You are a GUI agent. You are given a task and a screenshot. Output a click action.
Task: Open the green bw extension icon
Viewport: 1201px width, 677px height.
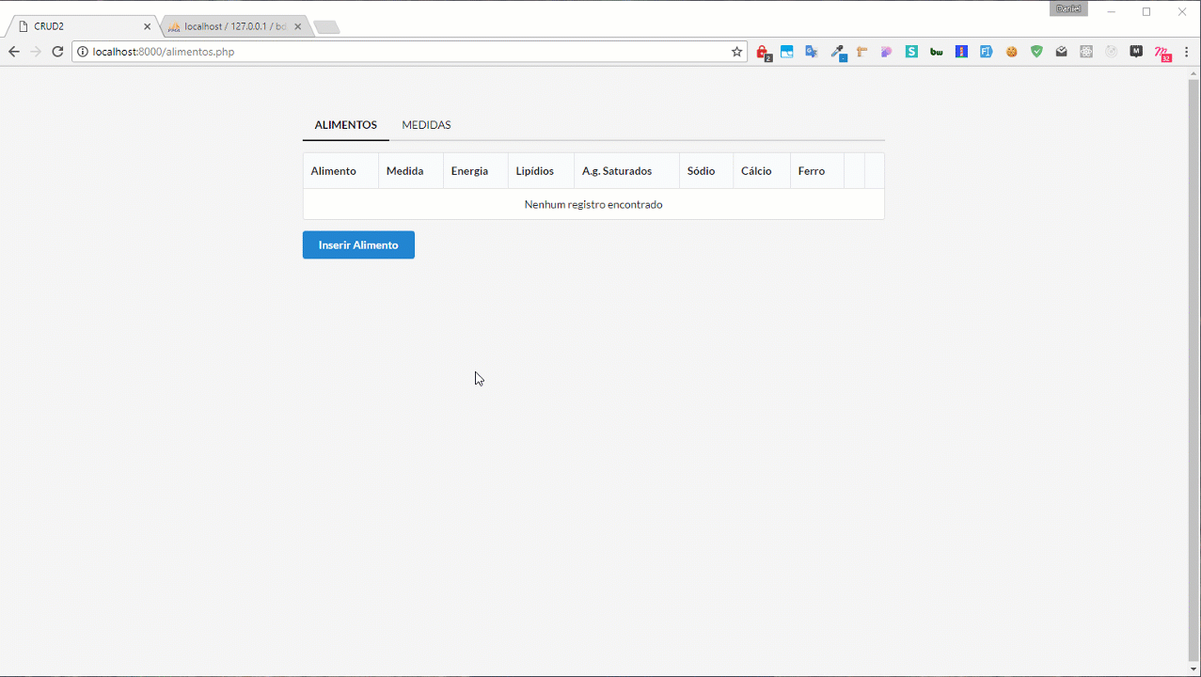point(937,52)
